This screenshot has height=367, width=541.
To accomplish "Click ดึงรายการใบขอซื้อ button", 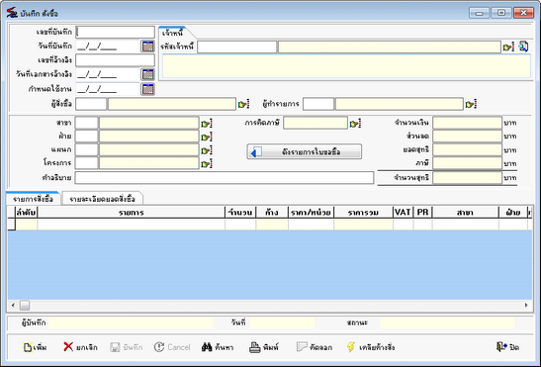I will 305,152.
